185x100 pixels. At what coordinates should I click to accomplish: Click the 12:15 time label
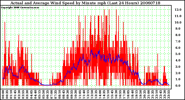coord(88,94)
